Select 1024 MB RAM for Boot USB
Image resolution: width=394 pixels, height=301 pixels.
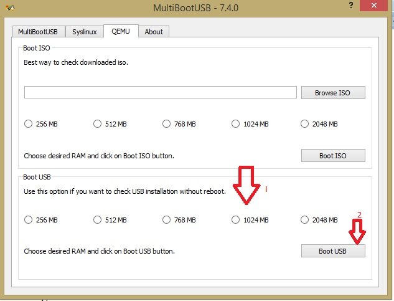tap(250, 220)
